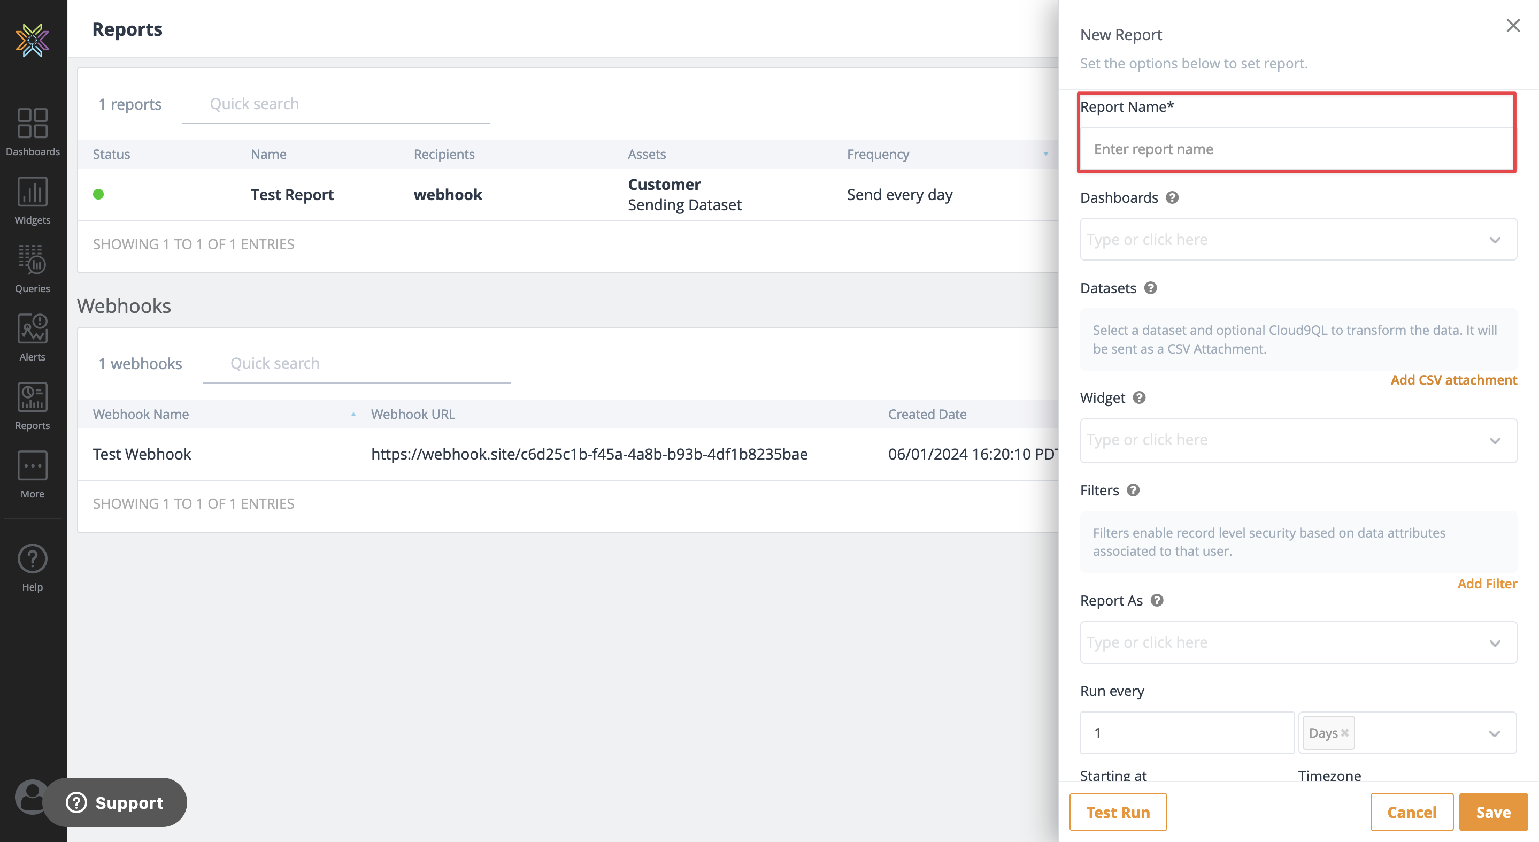Sort reports by Frequency column arrow
1539x842 pixels.
[1045, 154]
